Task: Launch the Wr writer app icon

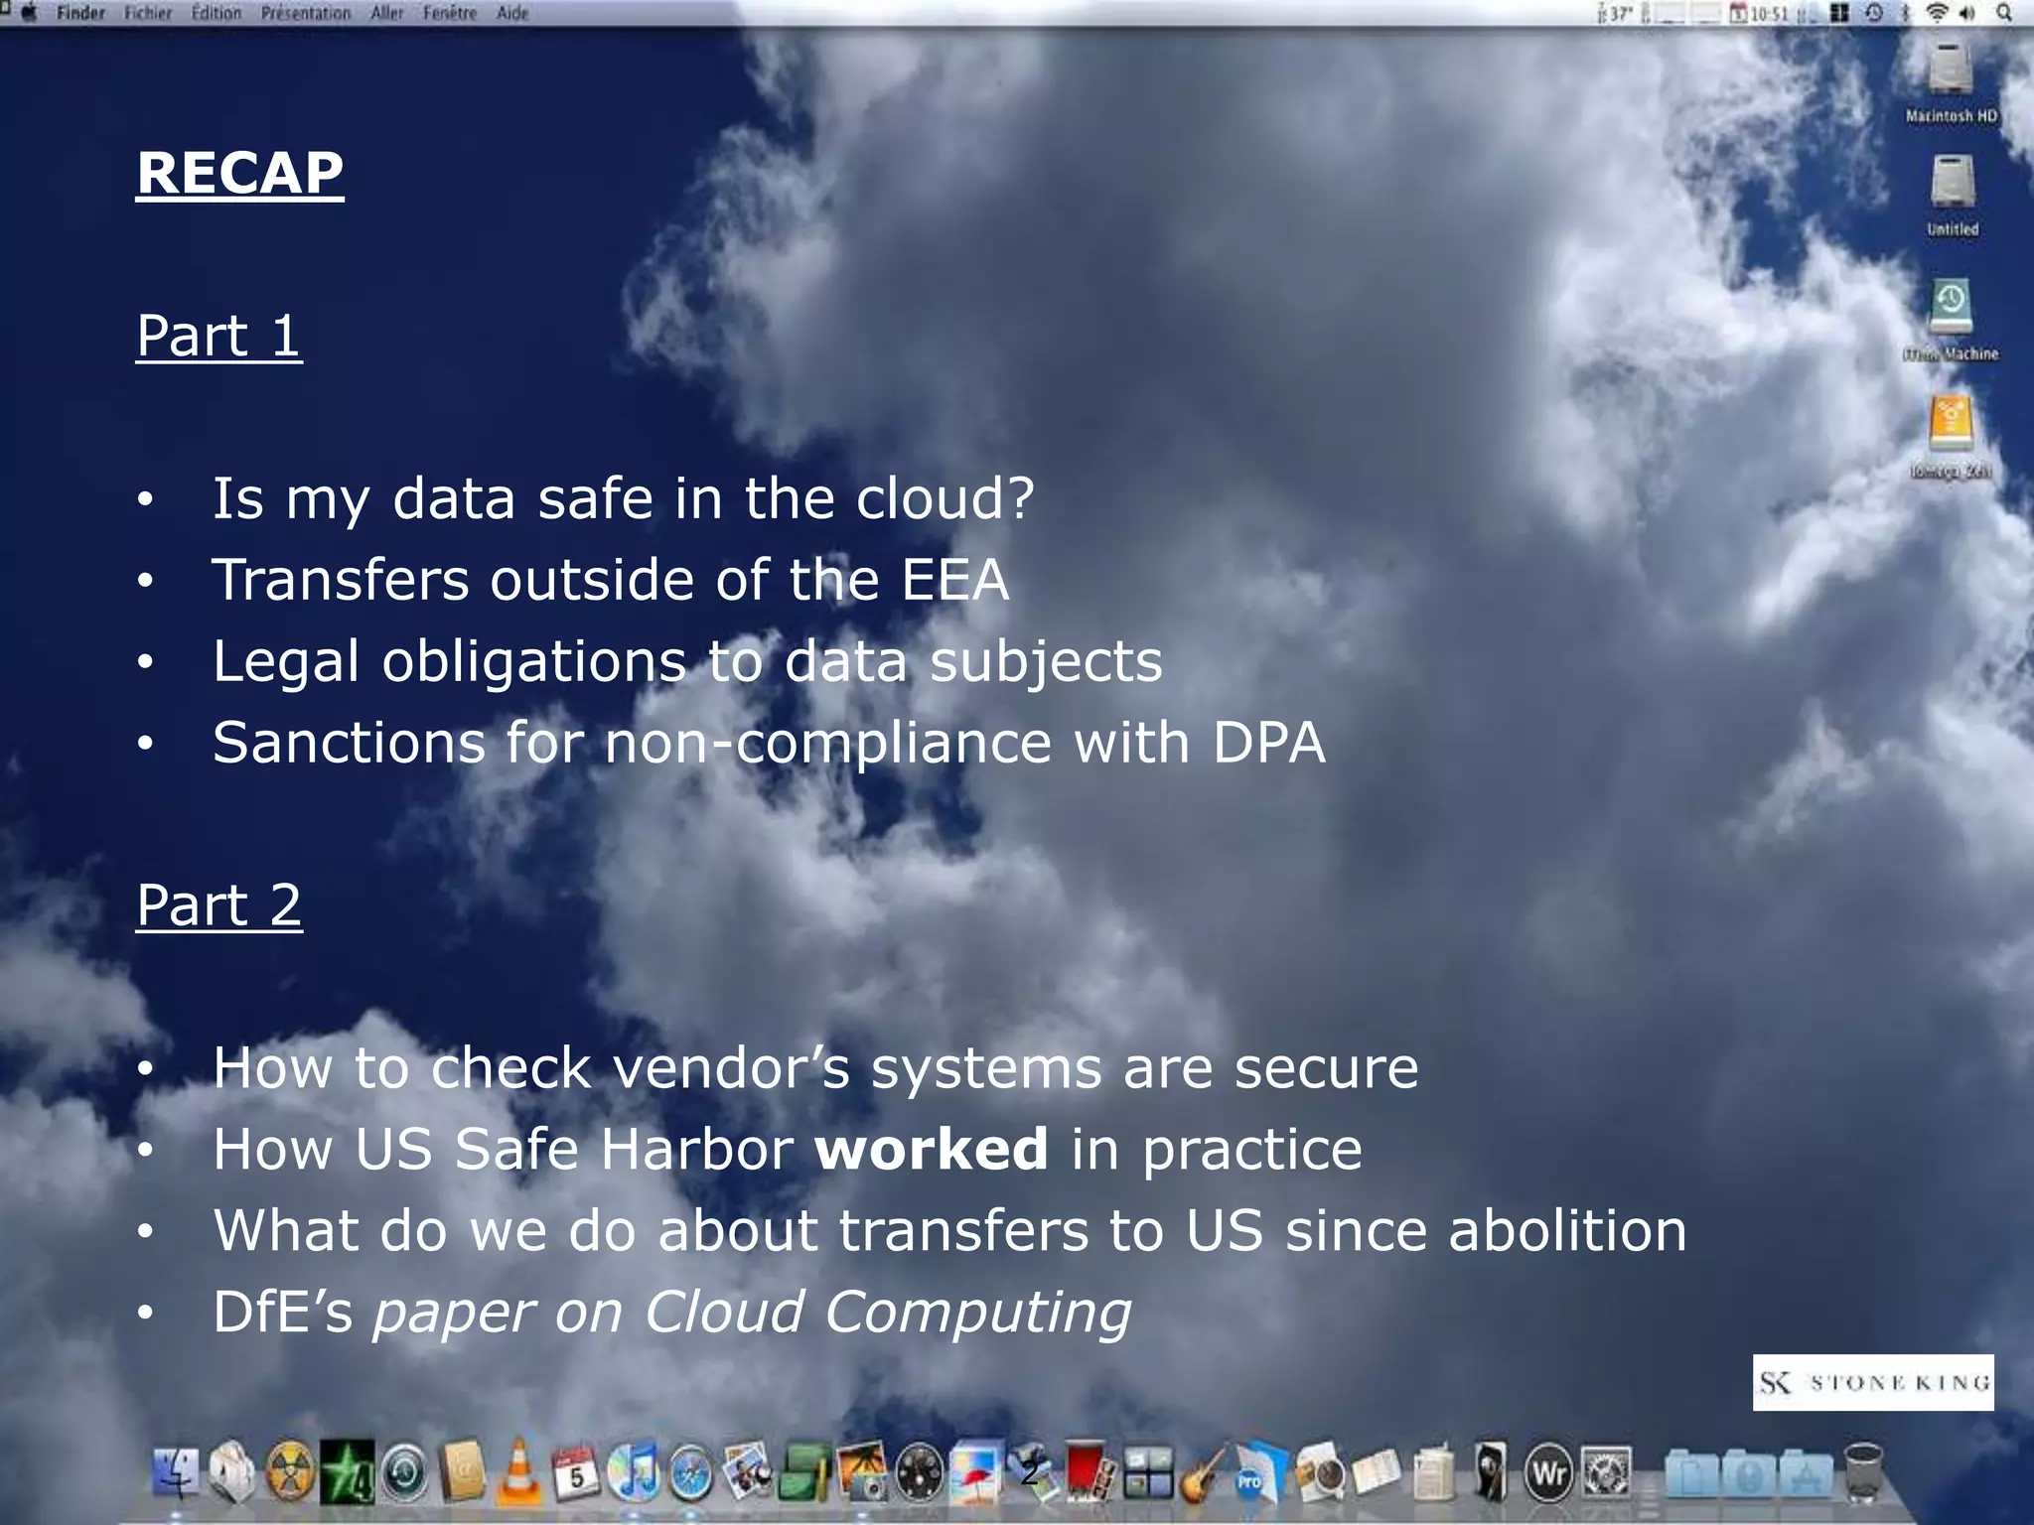Action: [x=1549, y=1473]
